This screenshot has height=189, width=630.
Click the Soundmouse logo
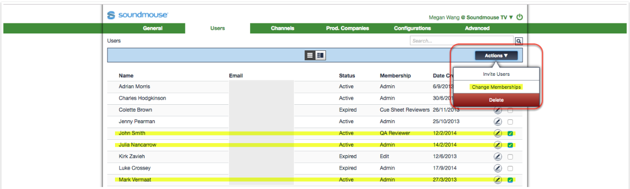click(137, 15)
